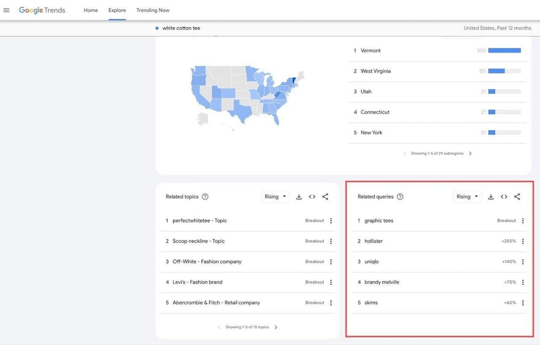
Task: Open embed code for Related queries
Action: pyautogui.click(x=504, y=197)
